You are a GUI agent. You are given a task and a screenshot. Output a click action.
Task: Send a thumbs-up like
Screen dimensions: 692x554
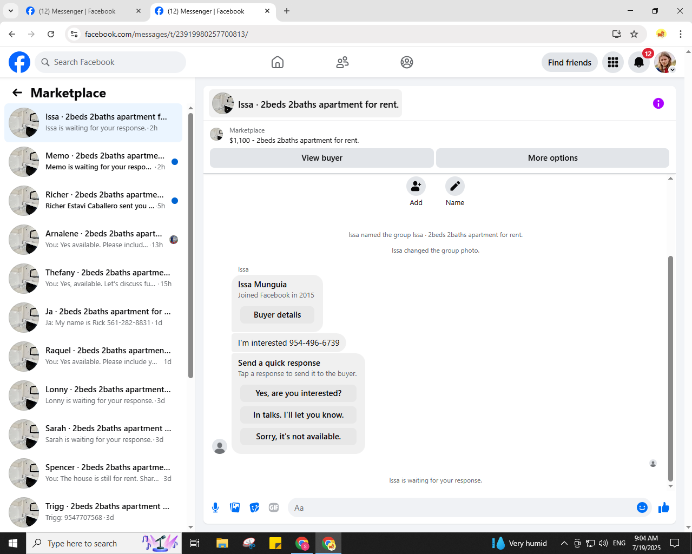pyautogui.click(x=664, y=507)
